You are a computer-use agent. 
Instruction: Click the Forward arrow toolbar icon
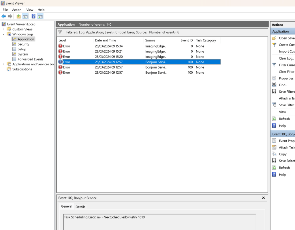[10, 16]
